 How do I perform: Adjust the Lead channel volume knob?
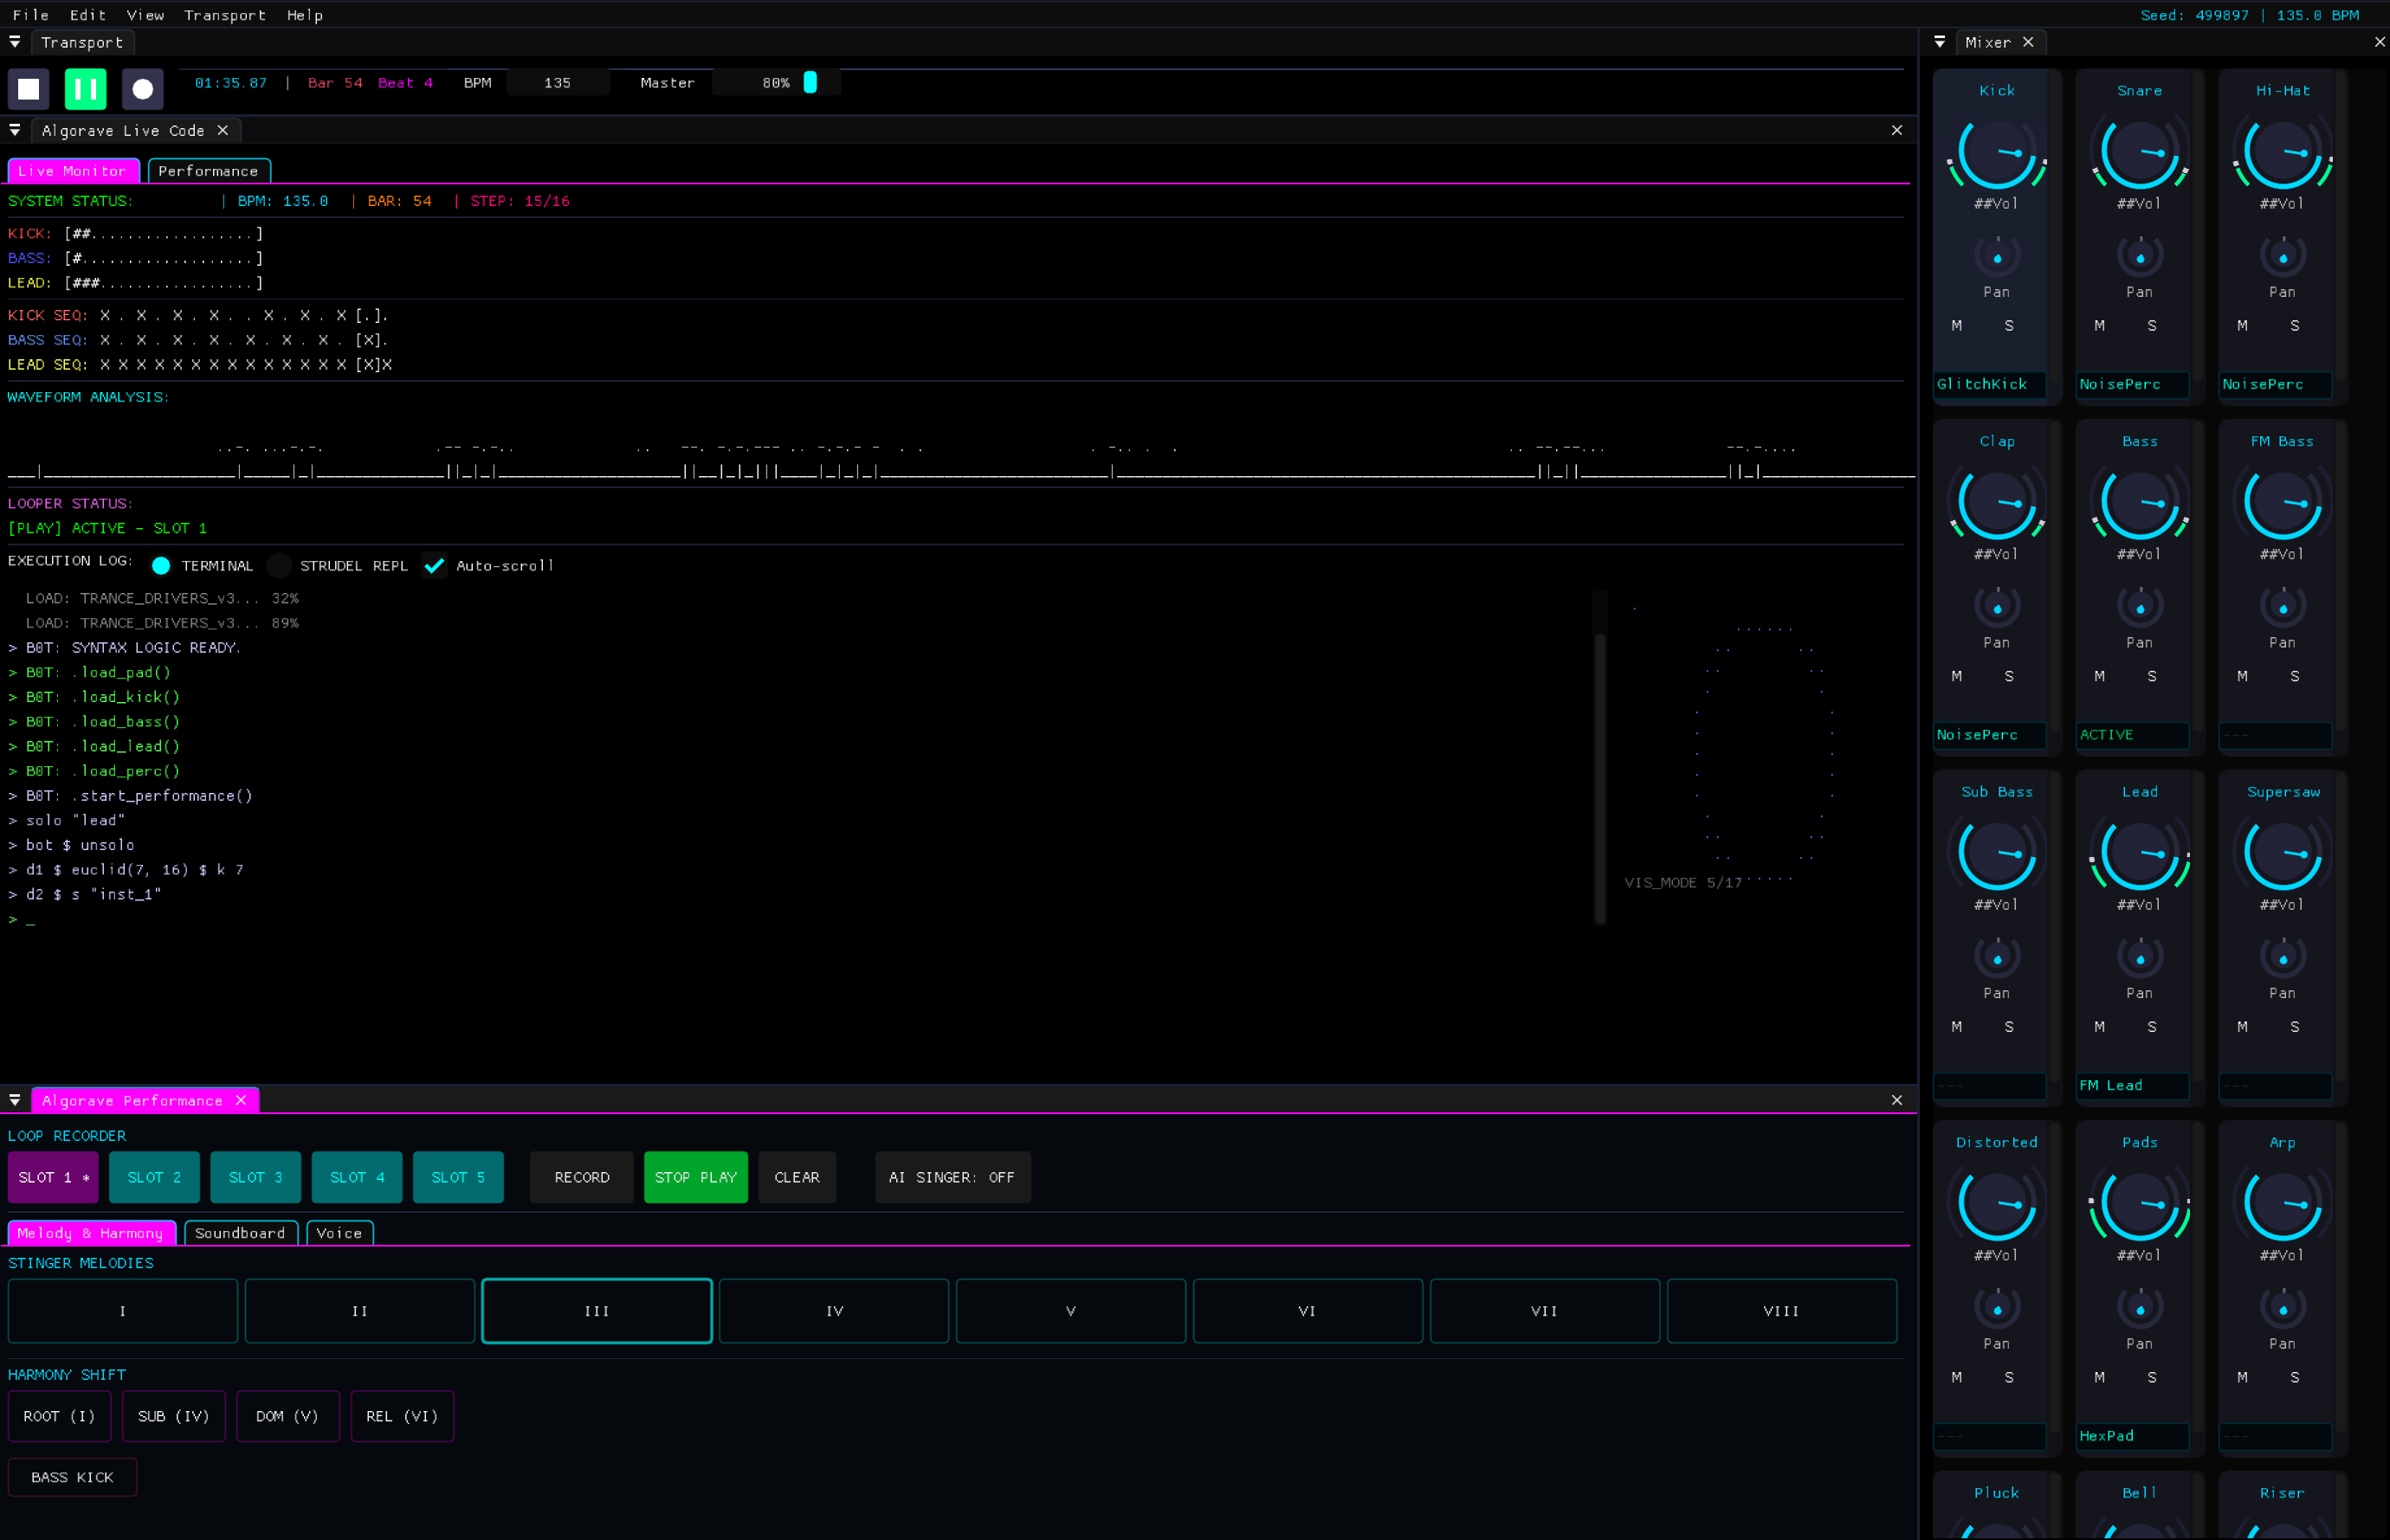[2140, 854]
